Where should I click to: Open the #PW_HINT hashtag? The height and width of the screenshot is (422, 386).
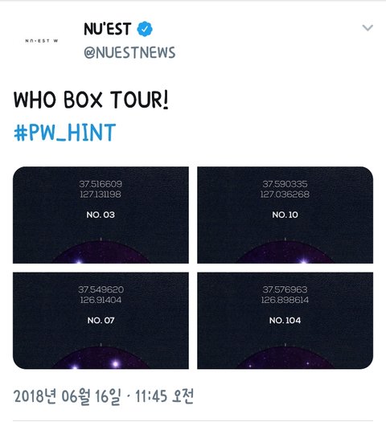pos(64,132)
